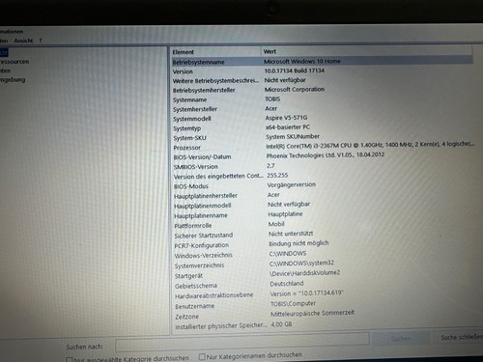The height and width of the screenshot is (362, 483).
Task: Select the Betriebsystemname row
Action: tap(322, 61)
